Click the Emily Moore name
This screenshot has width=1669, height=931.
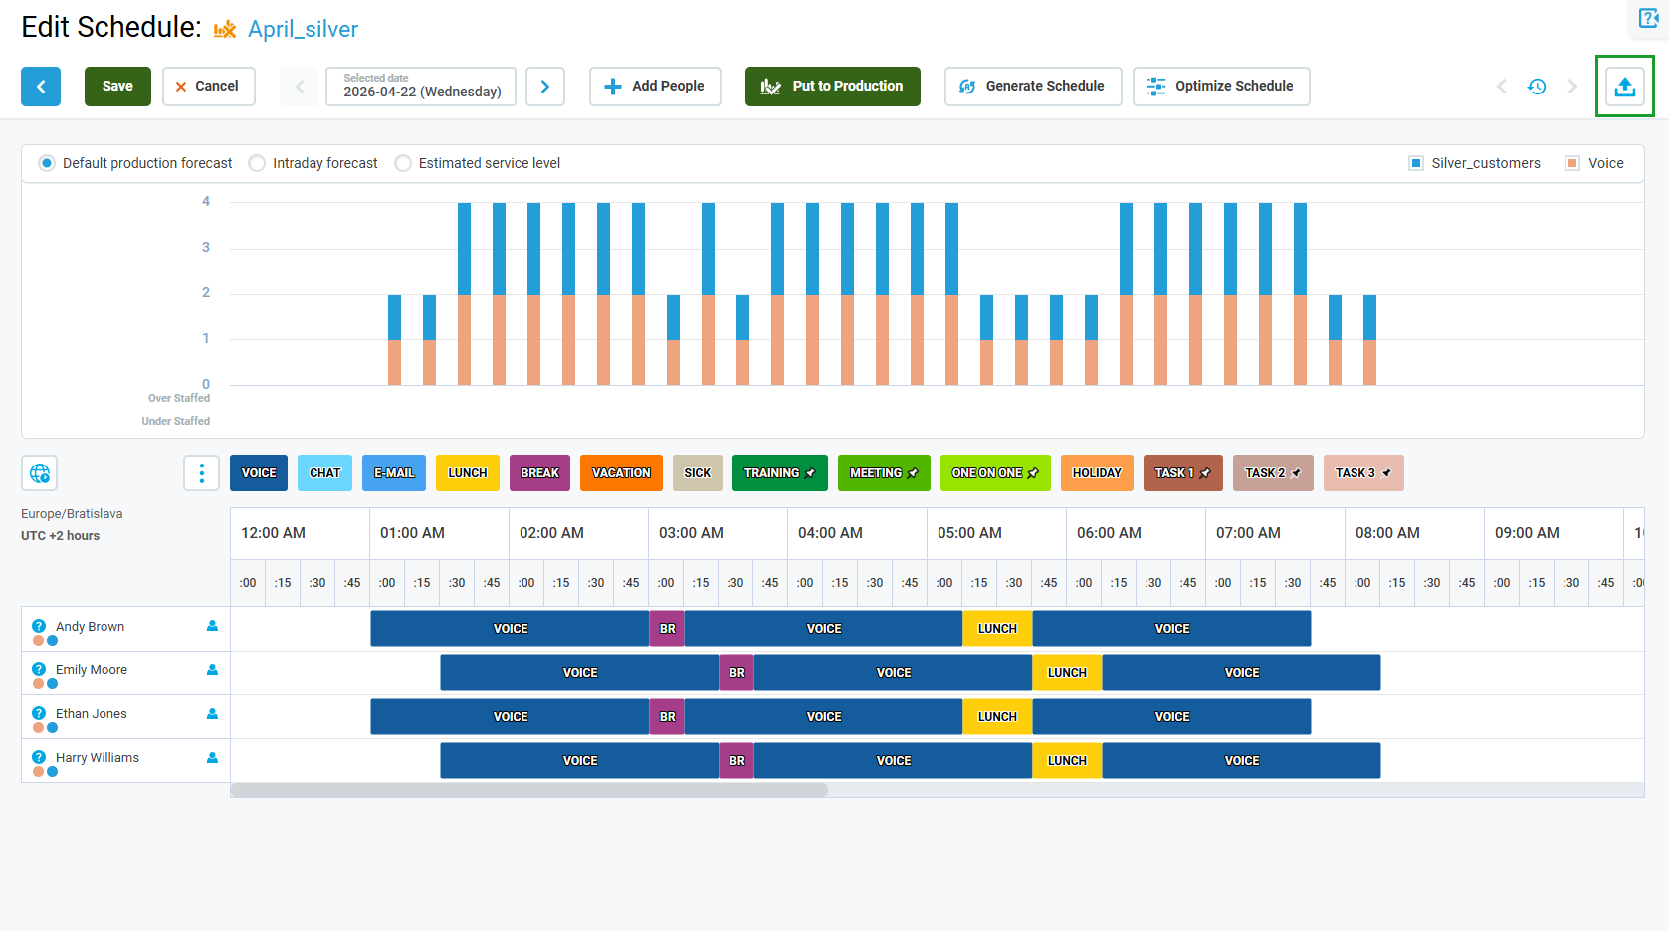coord(92,670)
